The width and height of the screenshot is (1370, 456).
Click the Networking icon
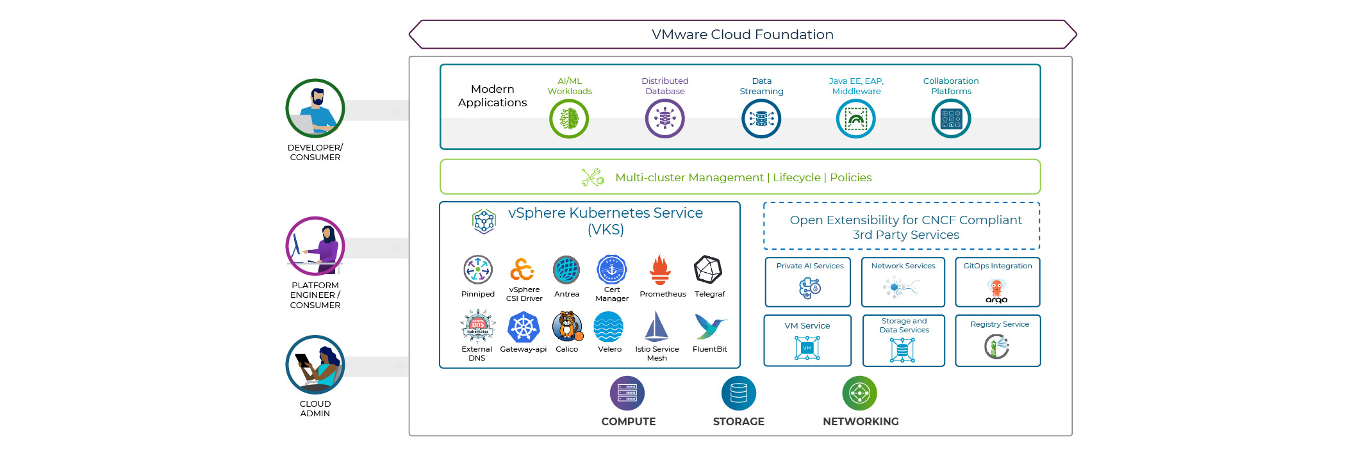pyautogui.click(x=859, y=393)
